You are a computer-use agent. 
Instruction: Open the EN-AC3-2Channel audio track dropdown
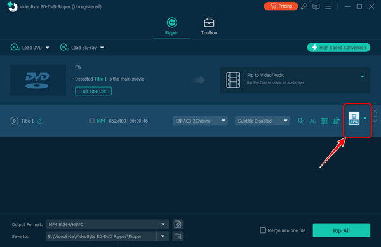click(x=200, y=121)
